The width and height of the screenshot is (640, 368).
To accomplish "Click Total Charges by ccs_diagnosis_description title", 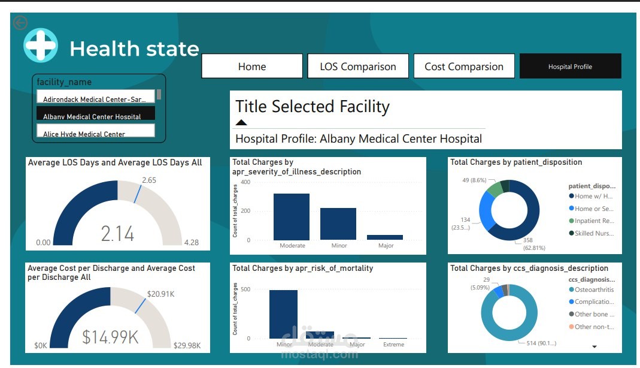I will 529,269.
